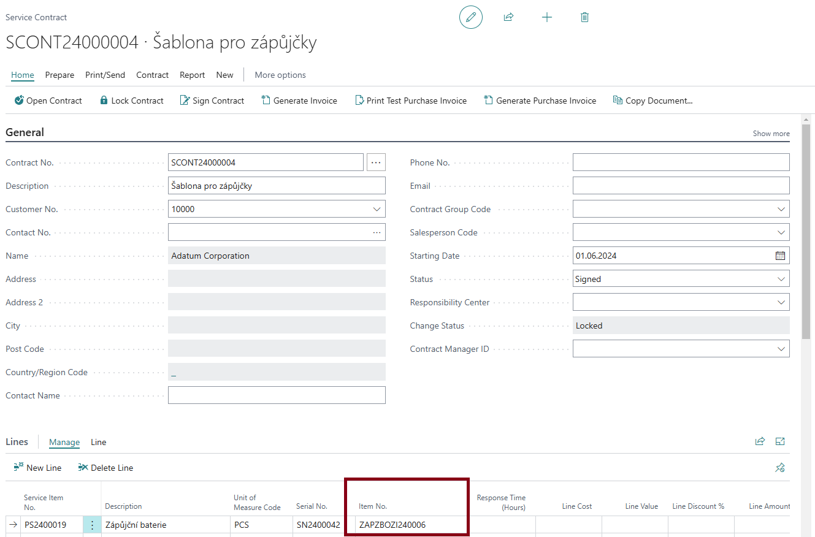This screenshot has height=537, width=815.
Task: Open the Print/Send menu
Action: tap(105, 75)
